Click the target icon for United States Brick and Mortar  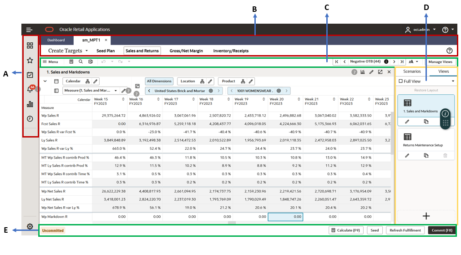211,91
